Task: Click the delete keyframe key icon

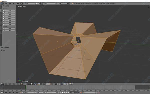Action: (99, 92)
